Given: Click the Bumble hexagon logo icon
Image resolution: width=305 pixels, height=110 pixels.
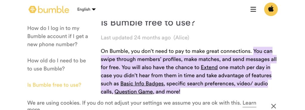Looking at the screenshot, I should (x=32, y=9).
